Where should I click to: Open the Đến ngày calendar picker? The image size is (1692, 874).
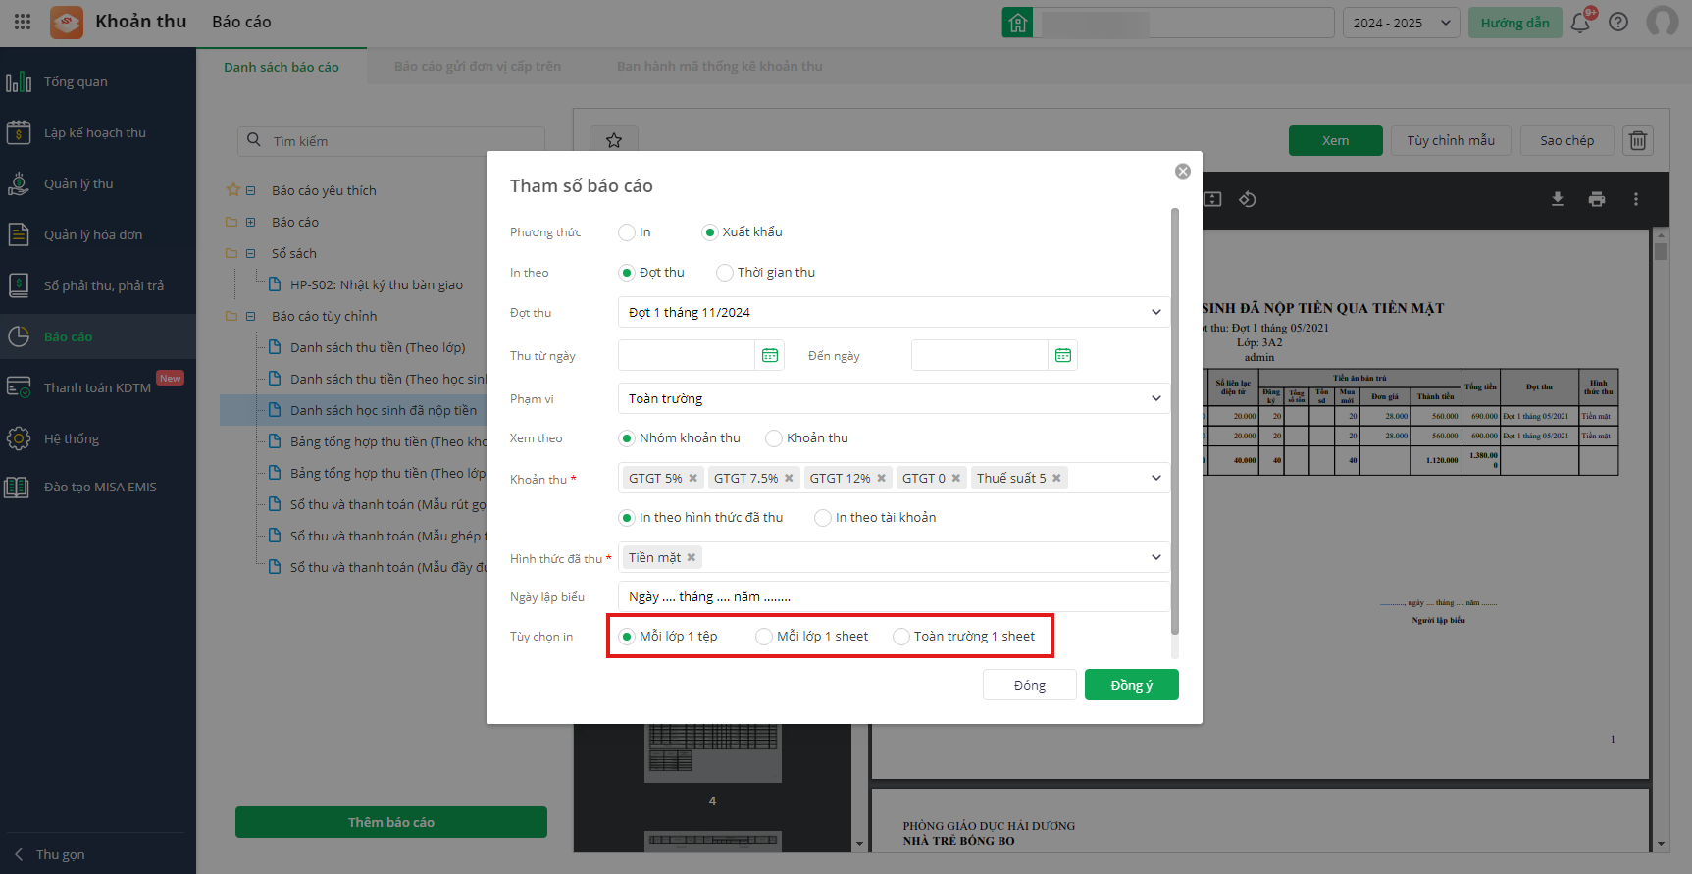[1063, 355]
